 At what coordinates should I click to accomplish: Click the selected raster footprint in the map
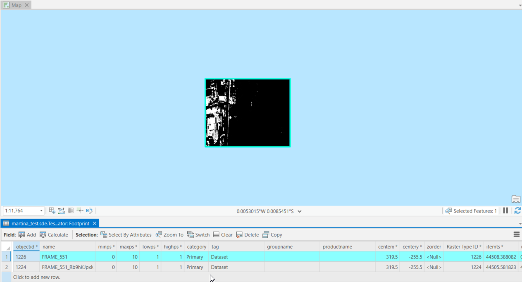[248, 112]
